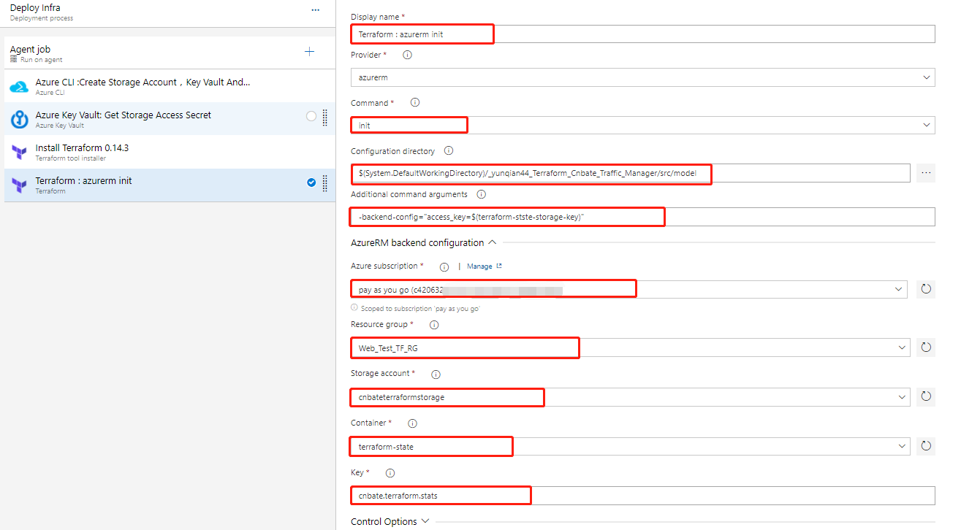Click the 'Scoped to subscription' note text
The width and height of the screenshot is (961, 530).
click(419, 309)
